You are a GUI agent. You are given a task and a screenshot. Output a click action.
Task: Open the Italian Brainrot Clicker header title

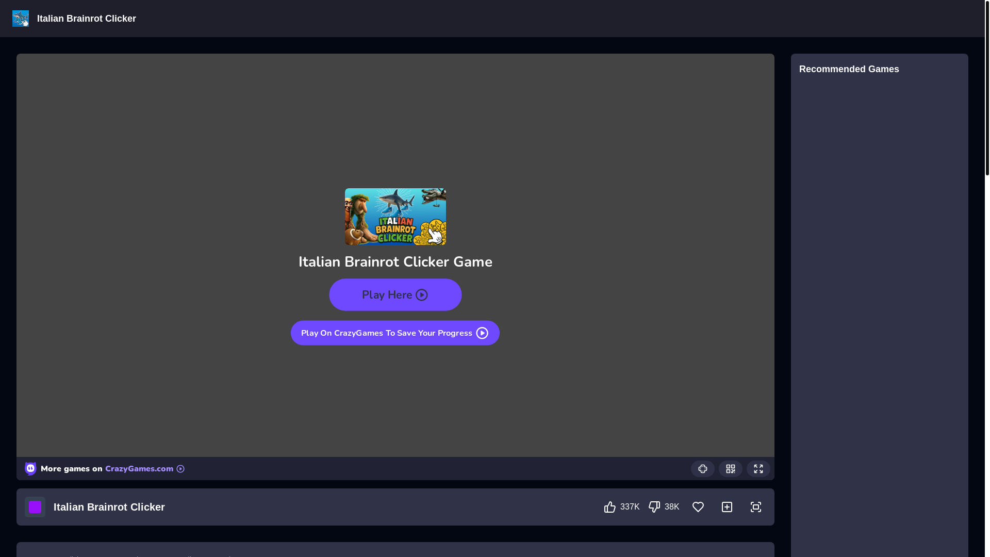coord(87,19)
